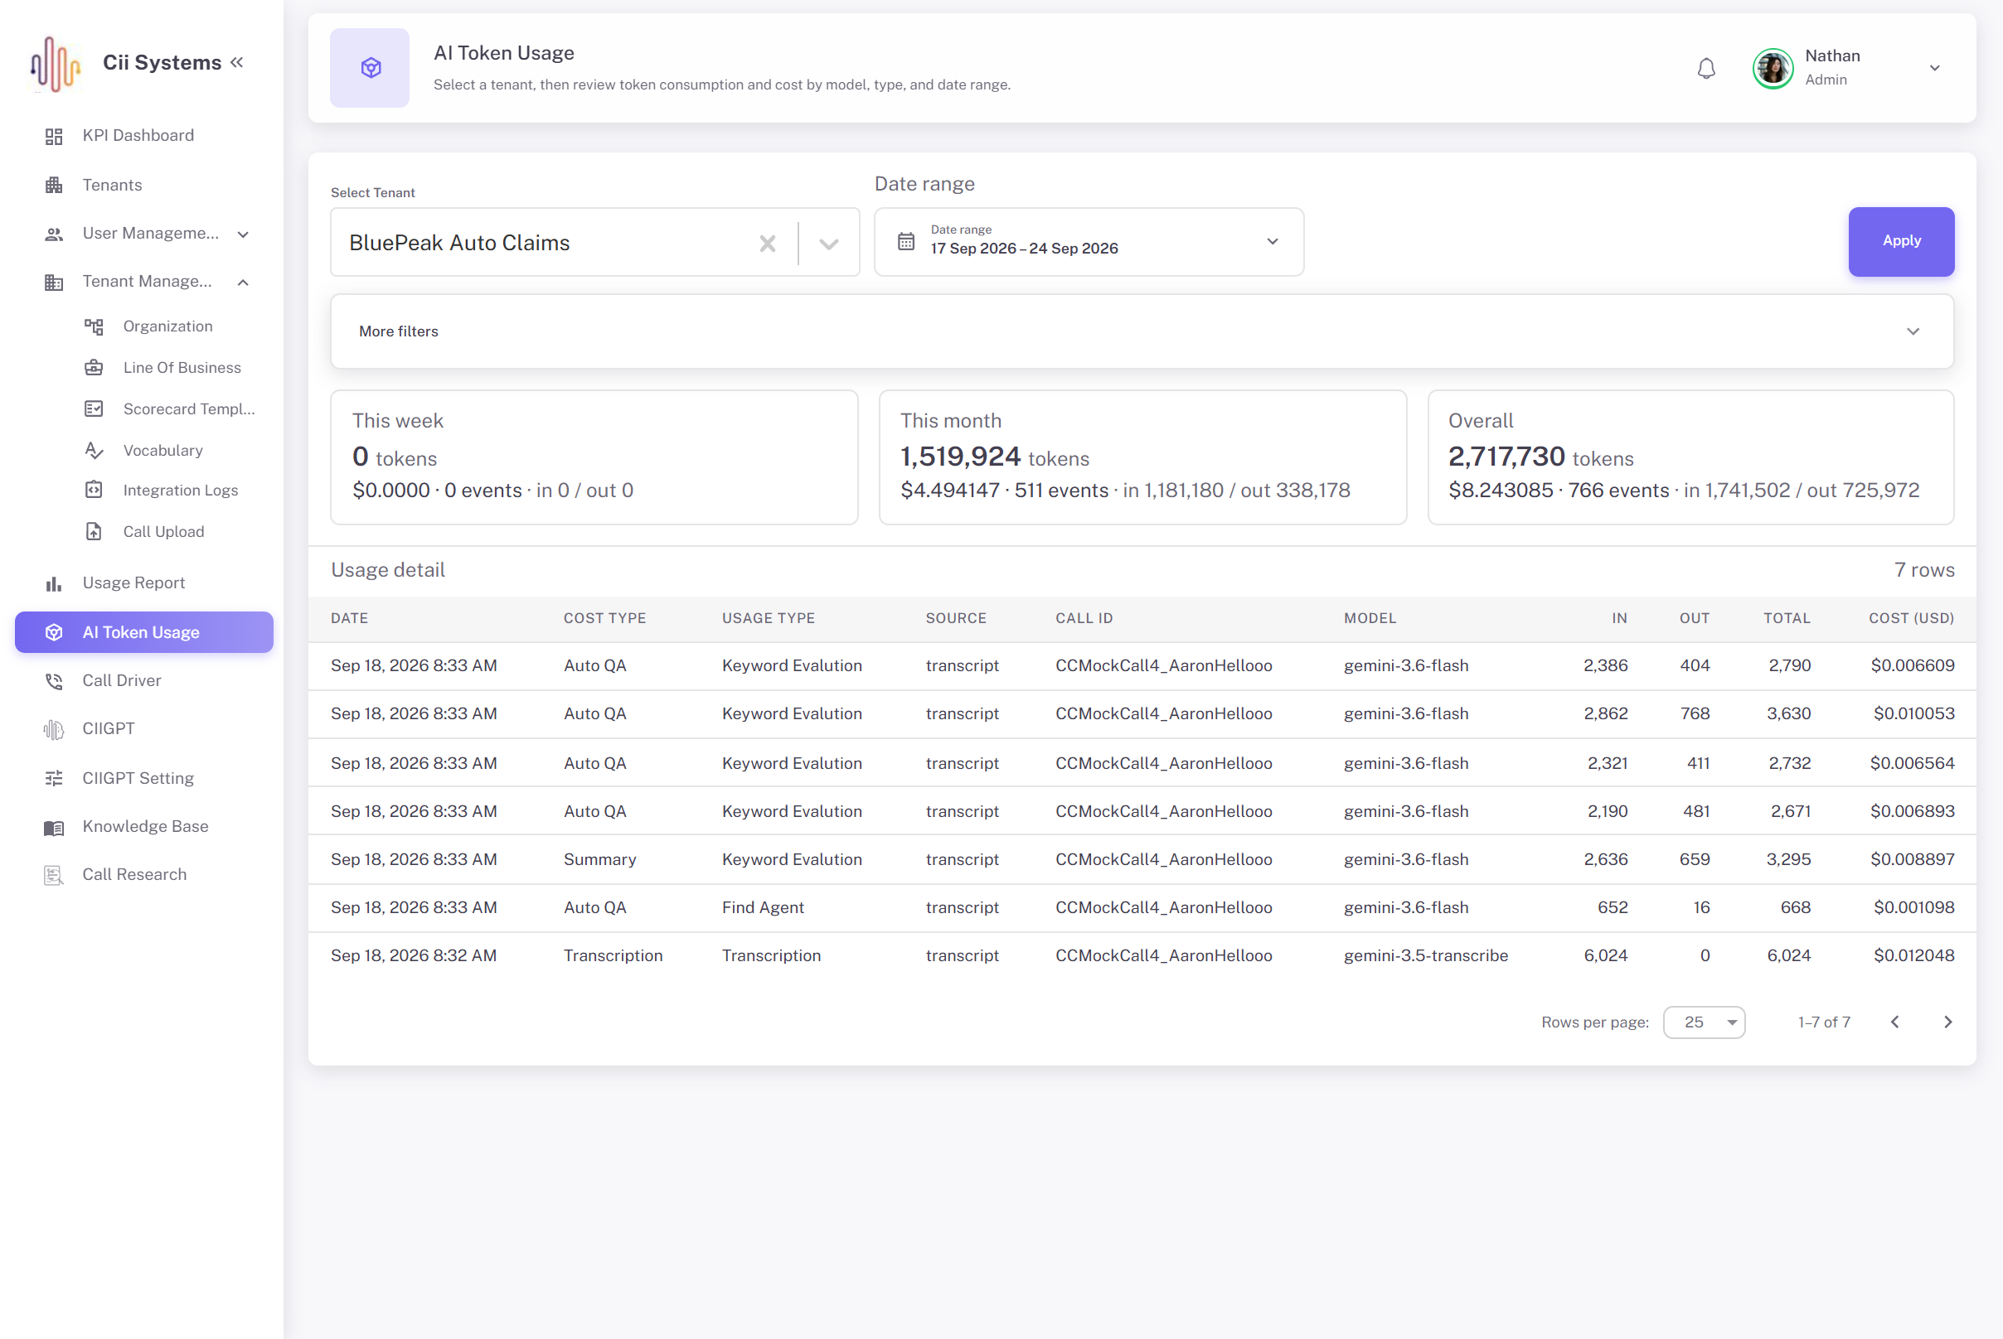Sort by the COST (USD) column header
Viewport: 2003px width, 1339px height.
(x=1911, y=618)
